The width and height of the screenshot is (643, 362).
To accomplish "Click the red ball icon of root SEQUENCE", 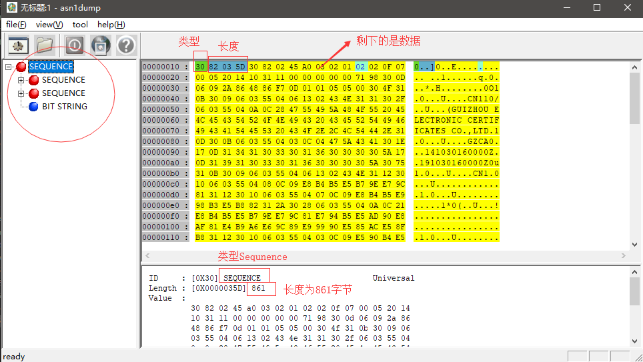I will coord(21,67).
